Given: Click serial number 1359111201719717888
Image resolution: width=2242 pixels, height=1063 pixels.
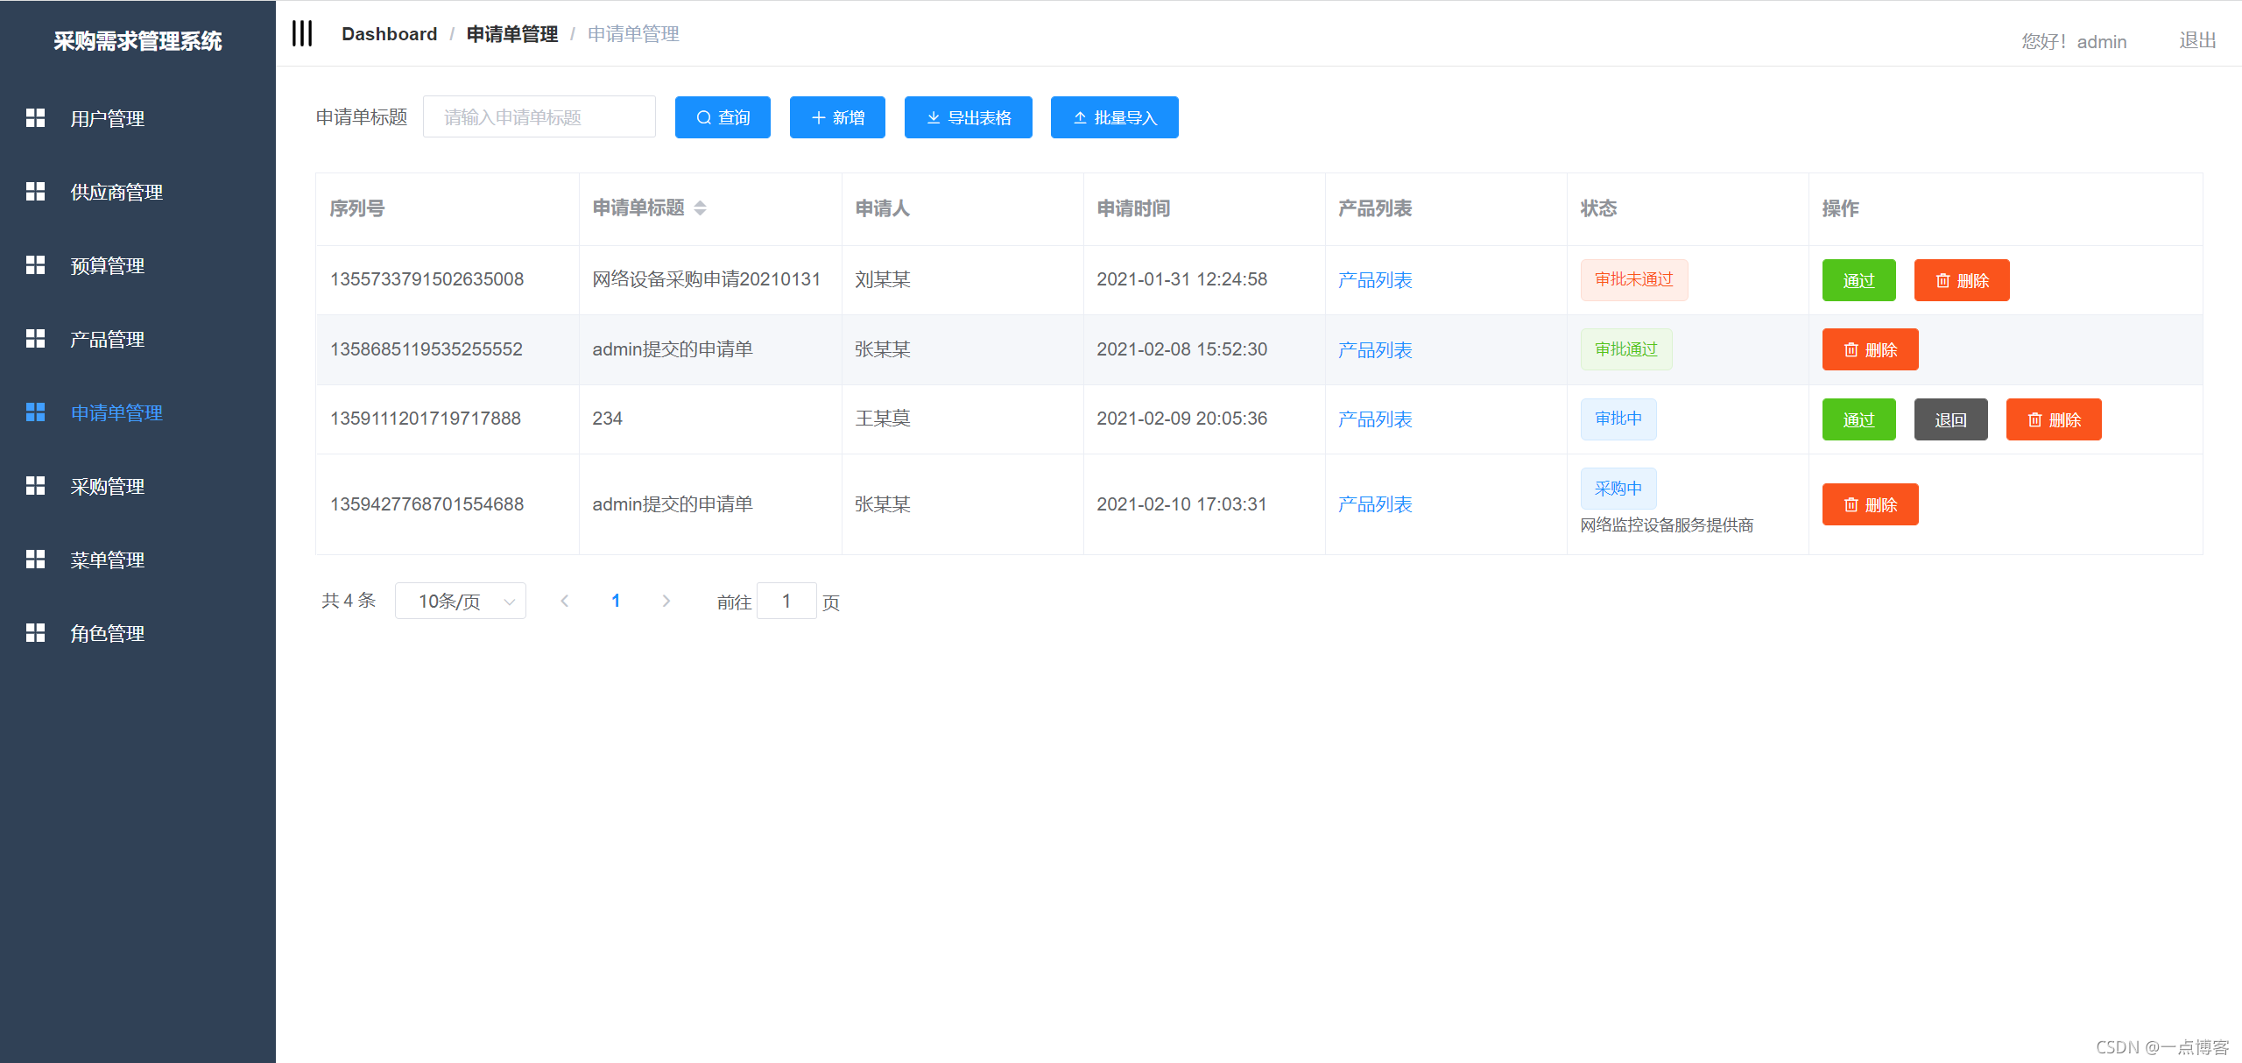Looking at the screenshot, I should pos(426,419).
